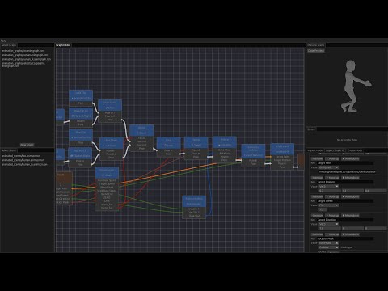388x291 pixels.
Task: Open Target Path value type dropdown
Action: pyautogui.click(x=329, y=167)
